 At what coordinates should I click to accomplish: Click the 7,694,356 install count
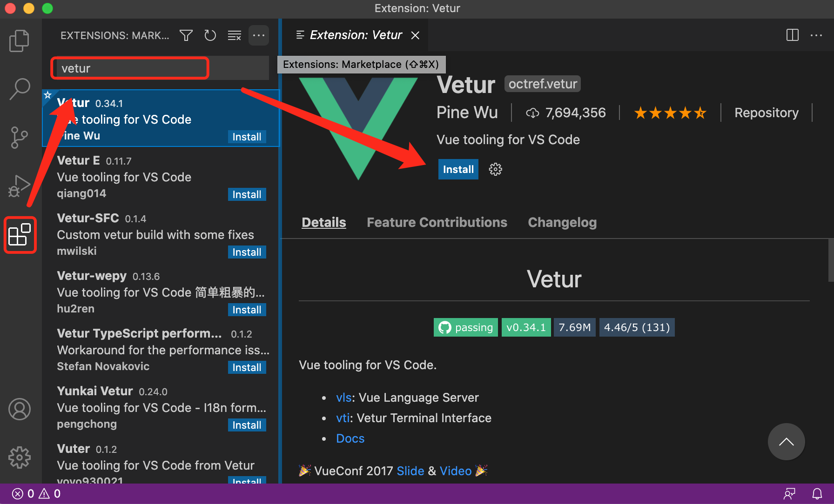[x=566, y=113]
